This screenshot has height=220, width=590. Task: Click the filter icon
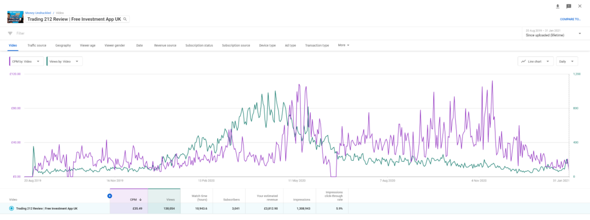click(x=10, y=33)
